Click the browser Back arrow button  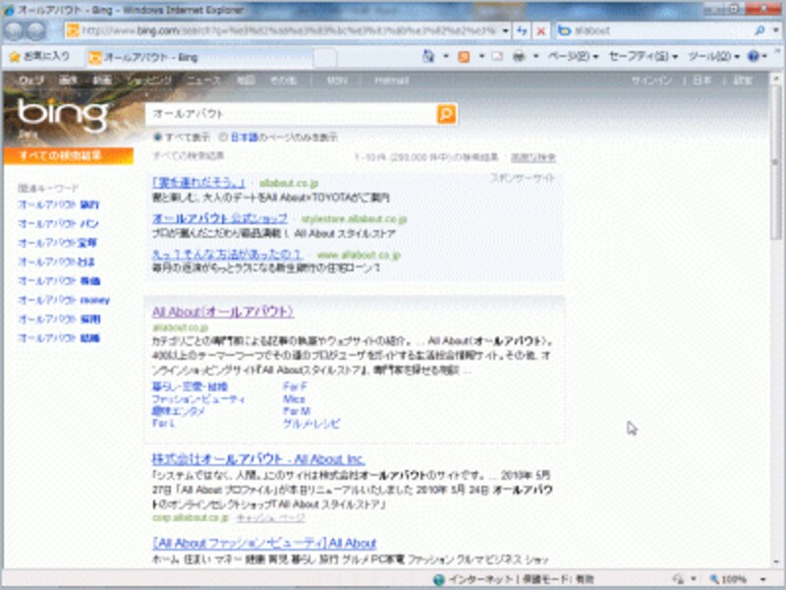pyautogui.click(x=14, y=31)
